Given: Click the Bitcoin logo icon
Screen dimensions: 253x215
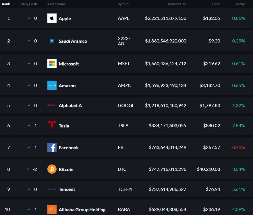Looking at the screenshot, I should click(x=52, y=169).
